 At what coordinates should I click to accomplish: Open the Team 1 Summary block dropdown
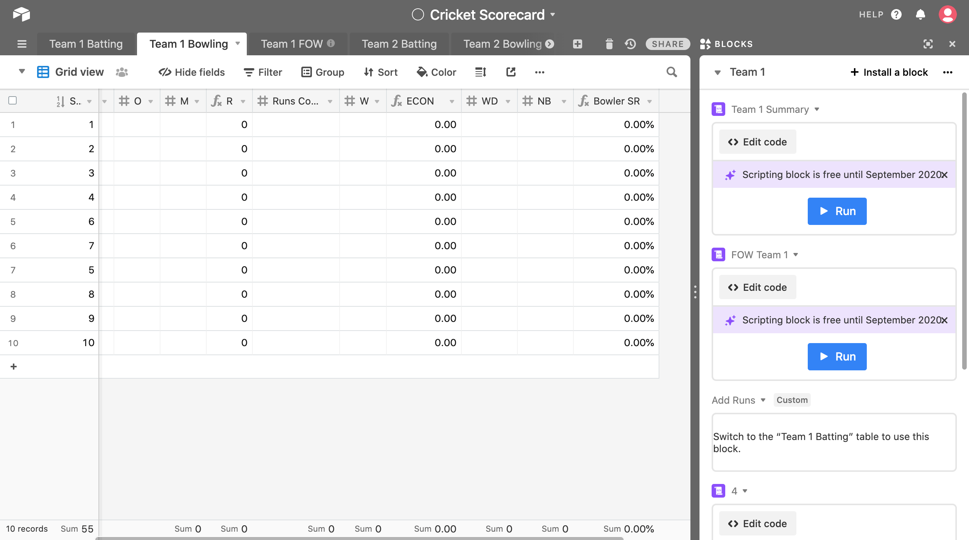(817, 109)
